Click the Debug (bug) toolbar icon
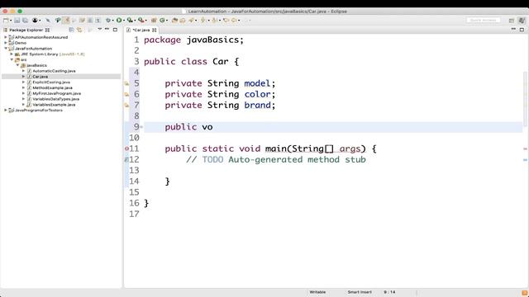Screen dimensions: 529x297 108,21
